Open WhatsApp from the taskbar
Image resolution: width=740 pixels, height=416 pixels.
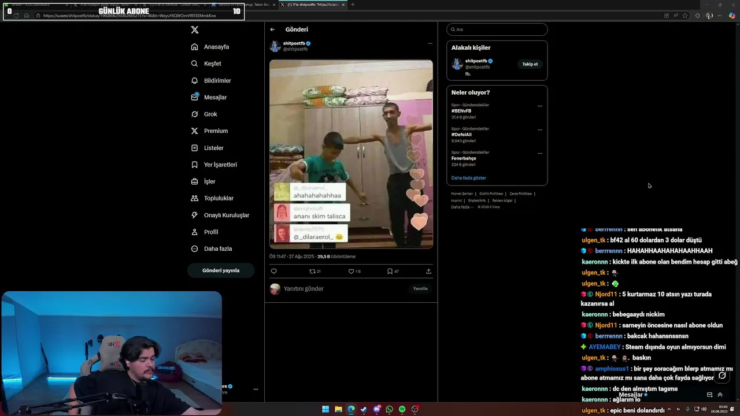[x=389, y=409]
